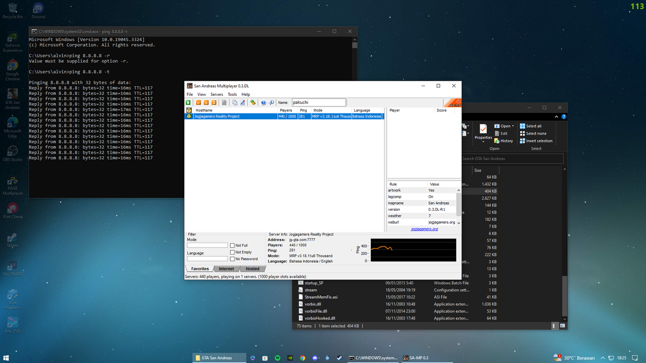Viewport: 646px width, 363px height.
Task: Click Steam icon in taskbar
Action: pyautogui.click(x=339, y=358)
